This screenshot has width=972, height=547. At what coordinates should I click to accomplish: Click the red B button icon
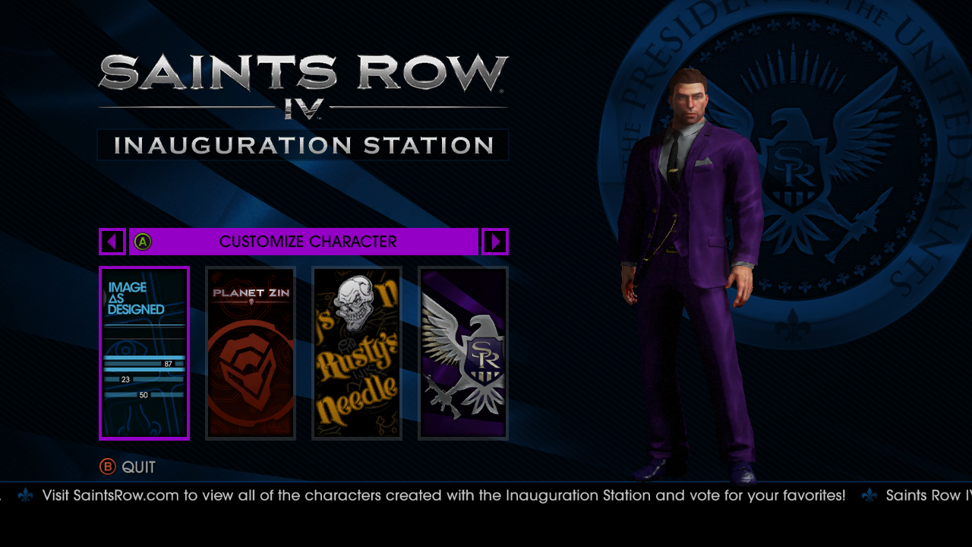[108, 466]
